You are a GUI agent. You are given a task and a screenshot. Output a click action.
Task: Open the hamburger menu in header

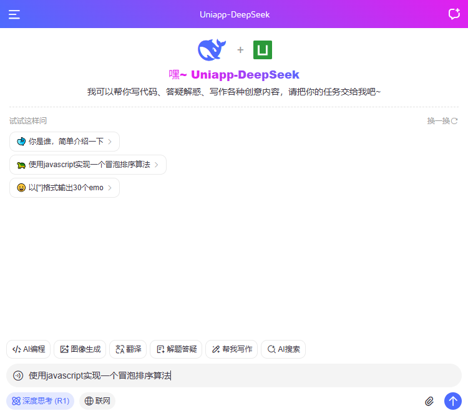[x=14, y=14]
